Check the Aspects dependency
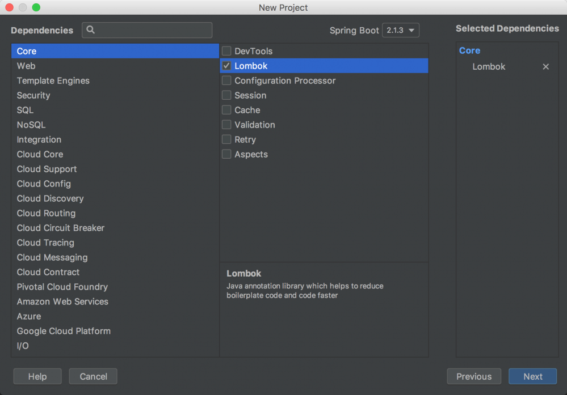The height and width of the screenshot is (395, 567). tap(226, 154)
